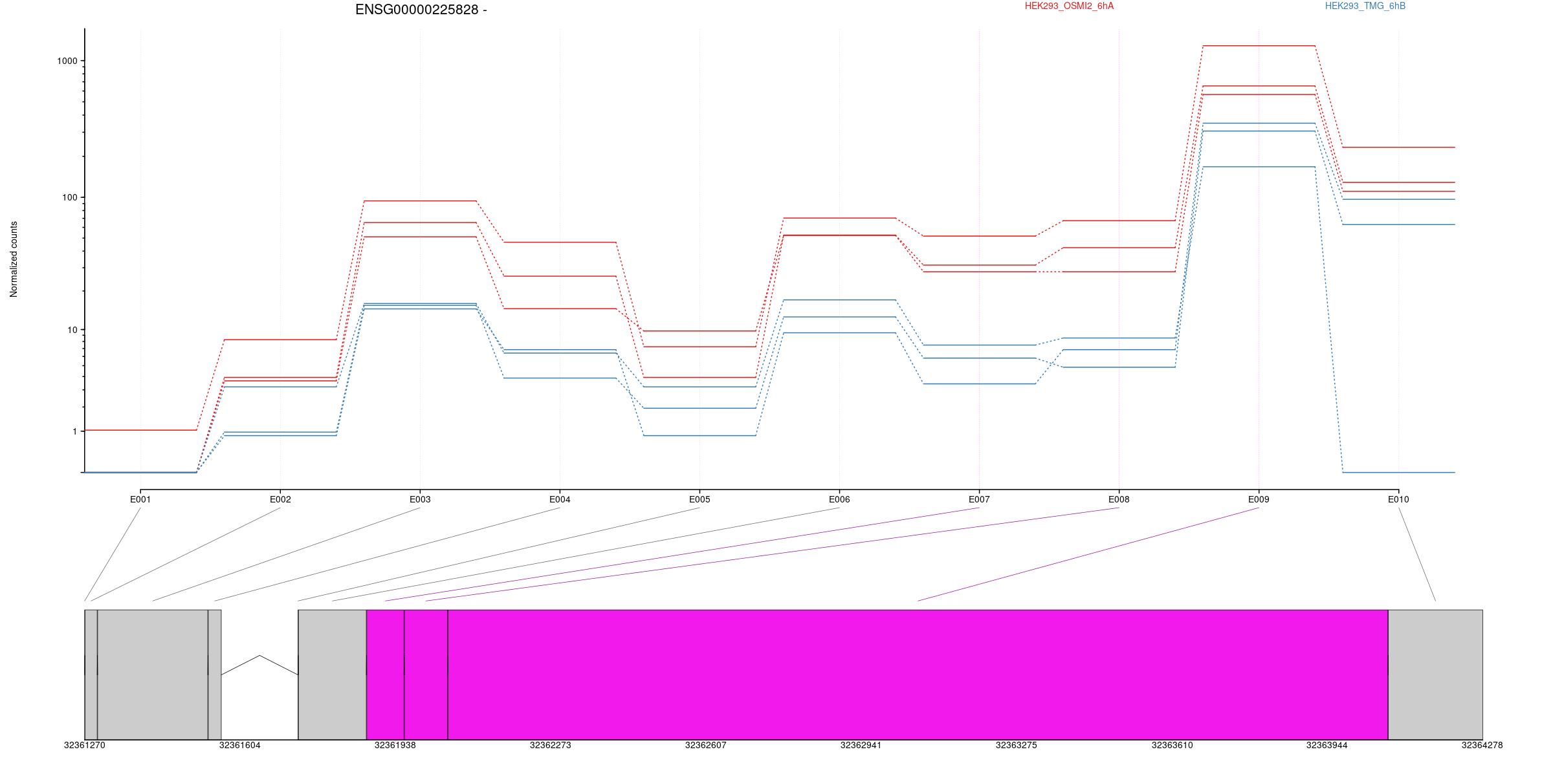Select the HEK293_TMG_6hB legend label
This screenshot has height=776, width=1553.
(x=1365, y=6)
